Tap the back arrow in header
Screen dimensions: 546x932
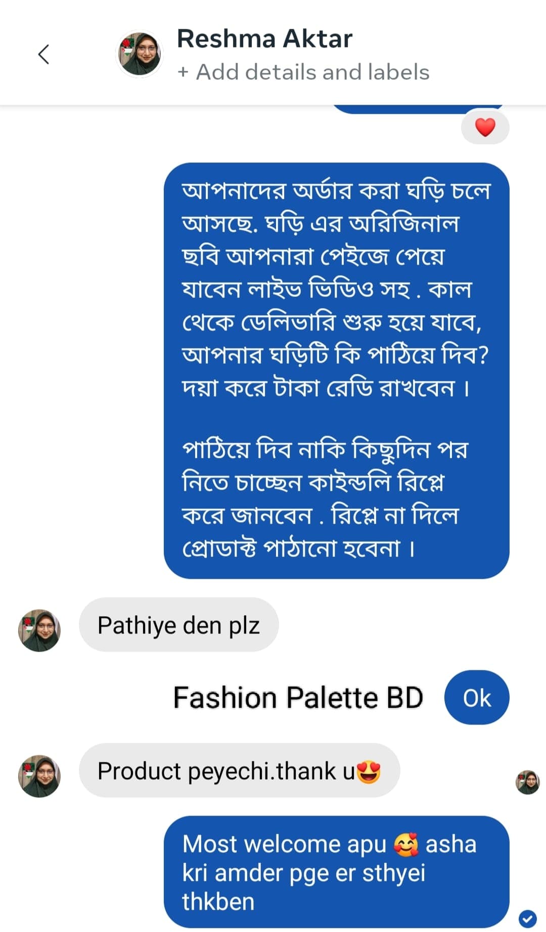(44, 54)
